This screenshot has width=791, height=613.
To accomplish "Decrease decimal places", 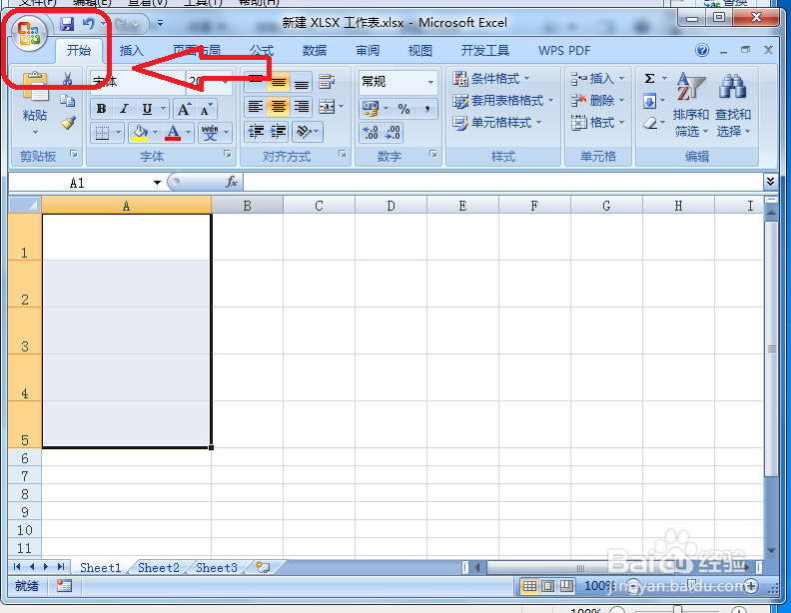I will coord(393,133).
